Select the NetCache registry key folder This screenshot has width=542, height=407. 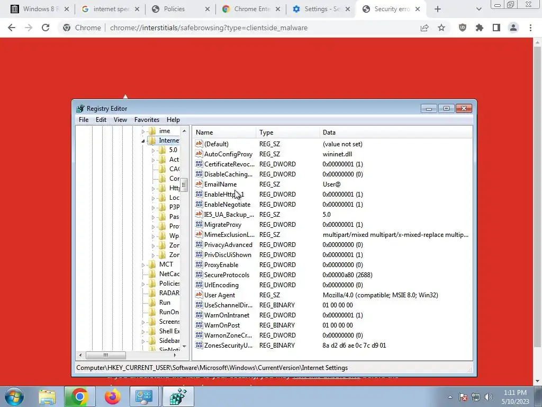pos(152,274)
